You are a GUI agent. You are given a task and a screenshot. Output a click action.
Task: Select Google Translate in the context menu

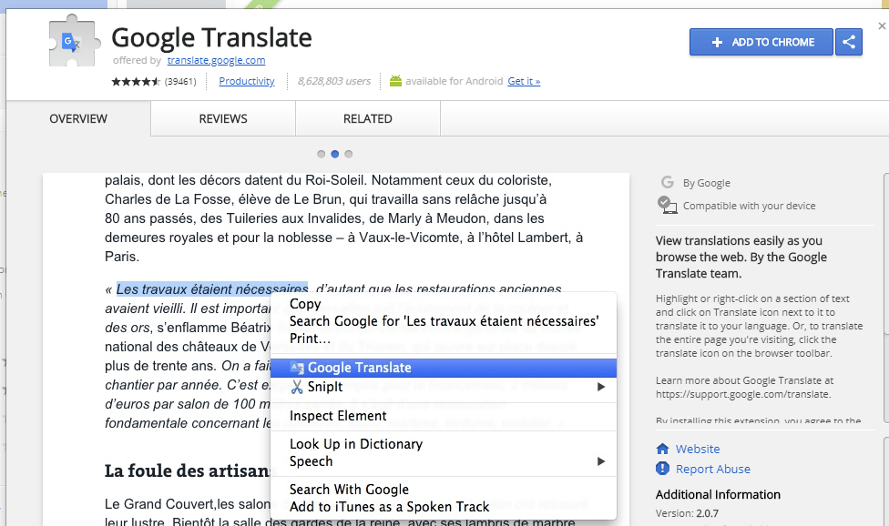444,368
